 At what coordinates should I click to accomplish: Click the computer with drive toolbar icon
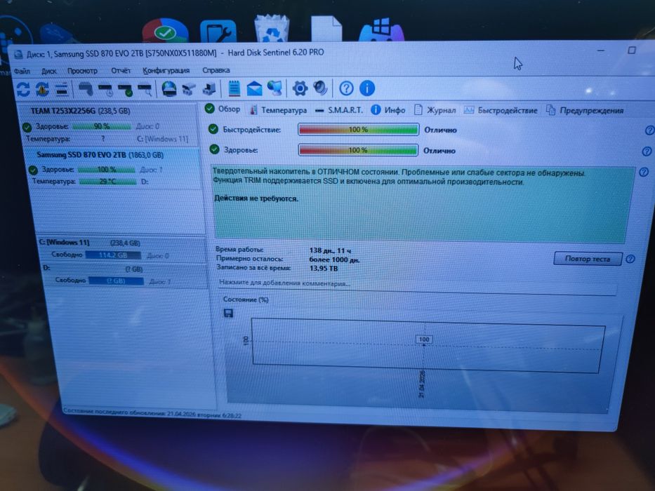(x=209, y=88)
